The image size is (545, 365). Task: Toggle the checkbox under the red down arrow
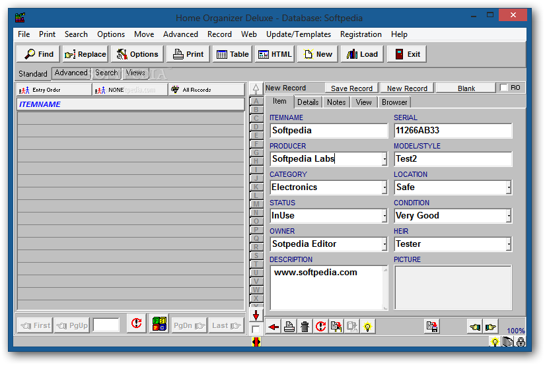256,329
